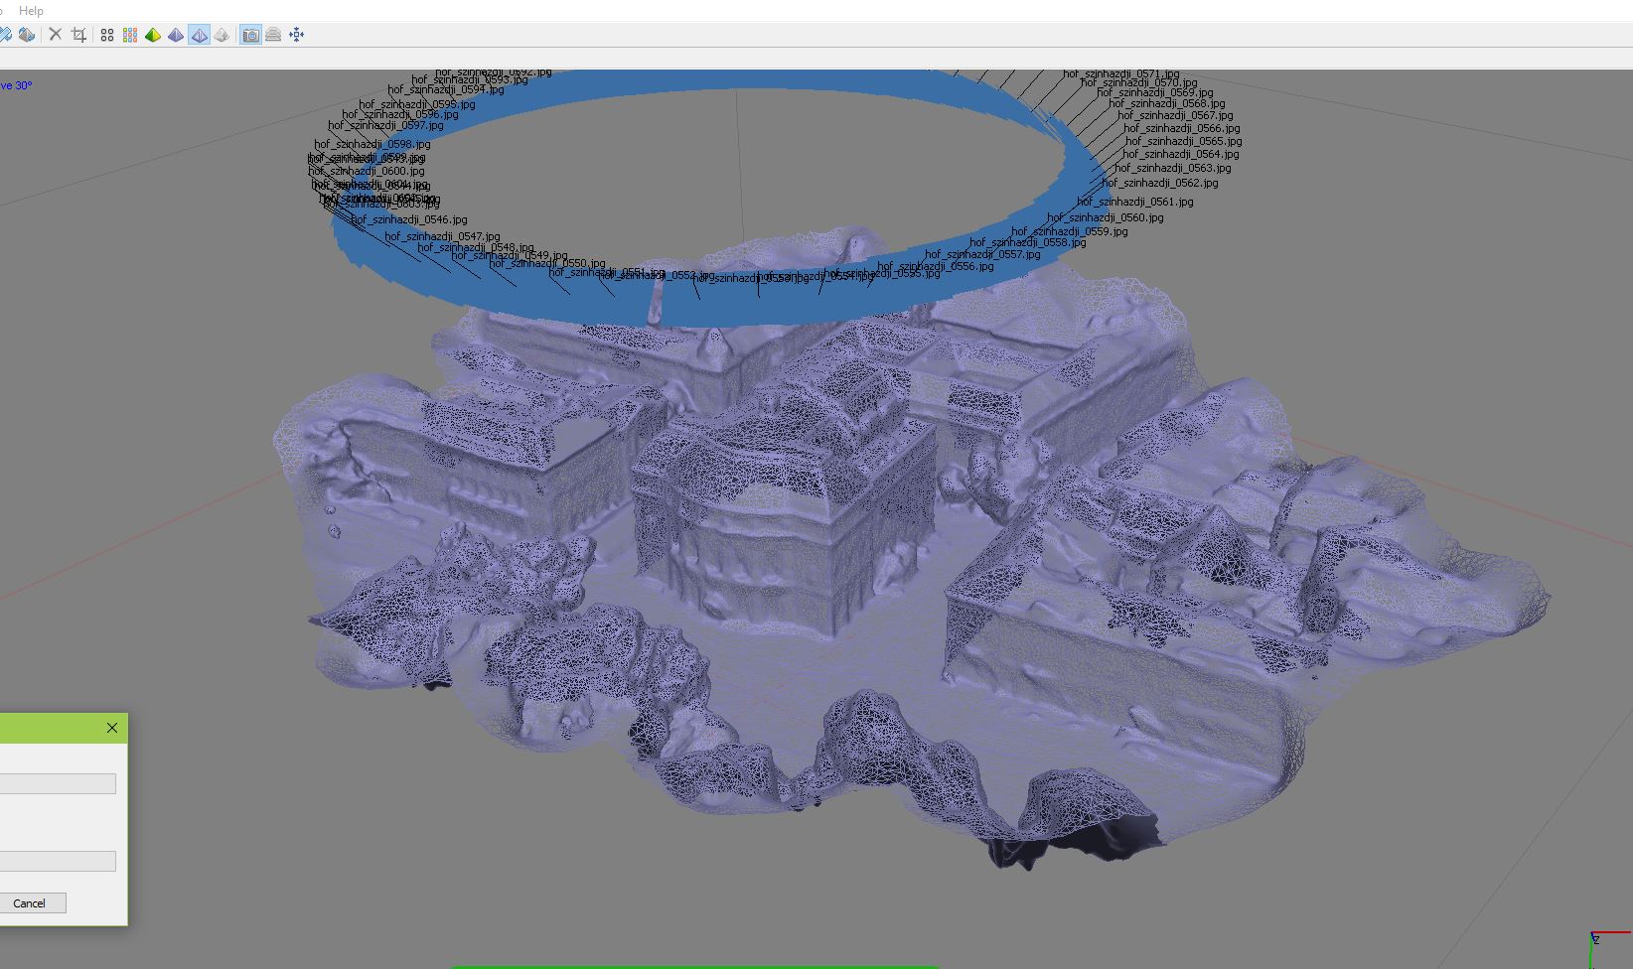Image resolution: width=1633 pixels, height=969 pixels.
Task: Click the Show Aligned Chunks icon
Action: click(x=273, y=35)
